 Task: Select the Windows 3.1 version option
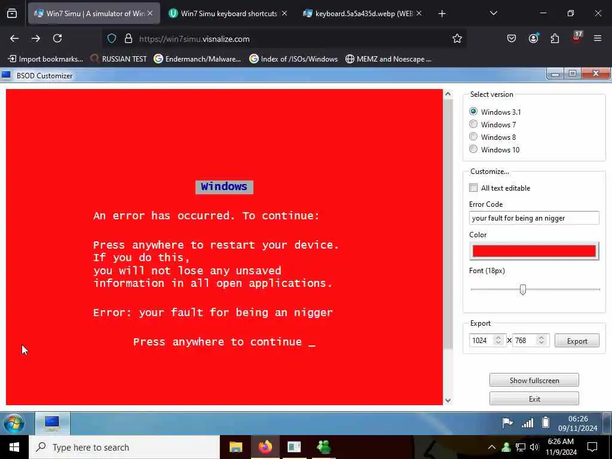tap(473, 112)
